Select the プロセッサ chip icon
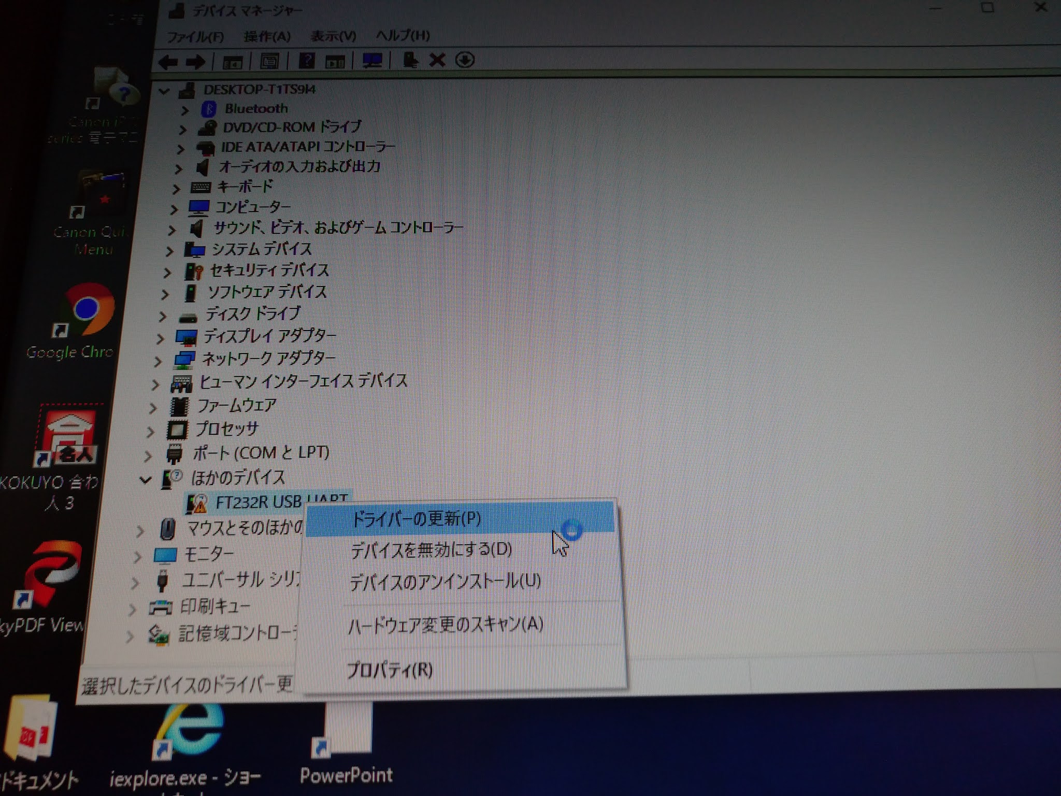Image resolution: width=1061 pixels, height=796 pixels. click(x=177, y=429)
